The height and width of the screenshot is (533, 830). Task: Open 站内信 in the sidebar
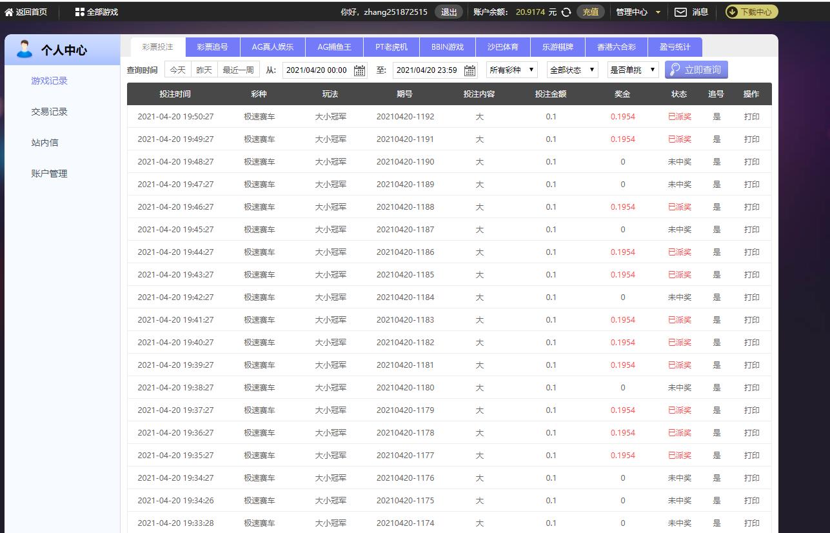pyautogui.click(x=45, y=143)
